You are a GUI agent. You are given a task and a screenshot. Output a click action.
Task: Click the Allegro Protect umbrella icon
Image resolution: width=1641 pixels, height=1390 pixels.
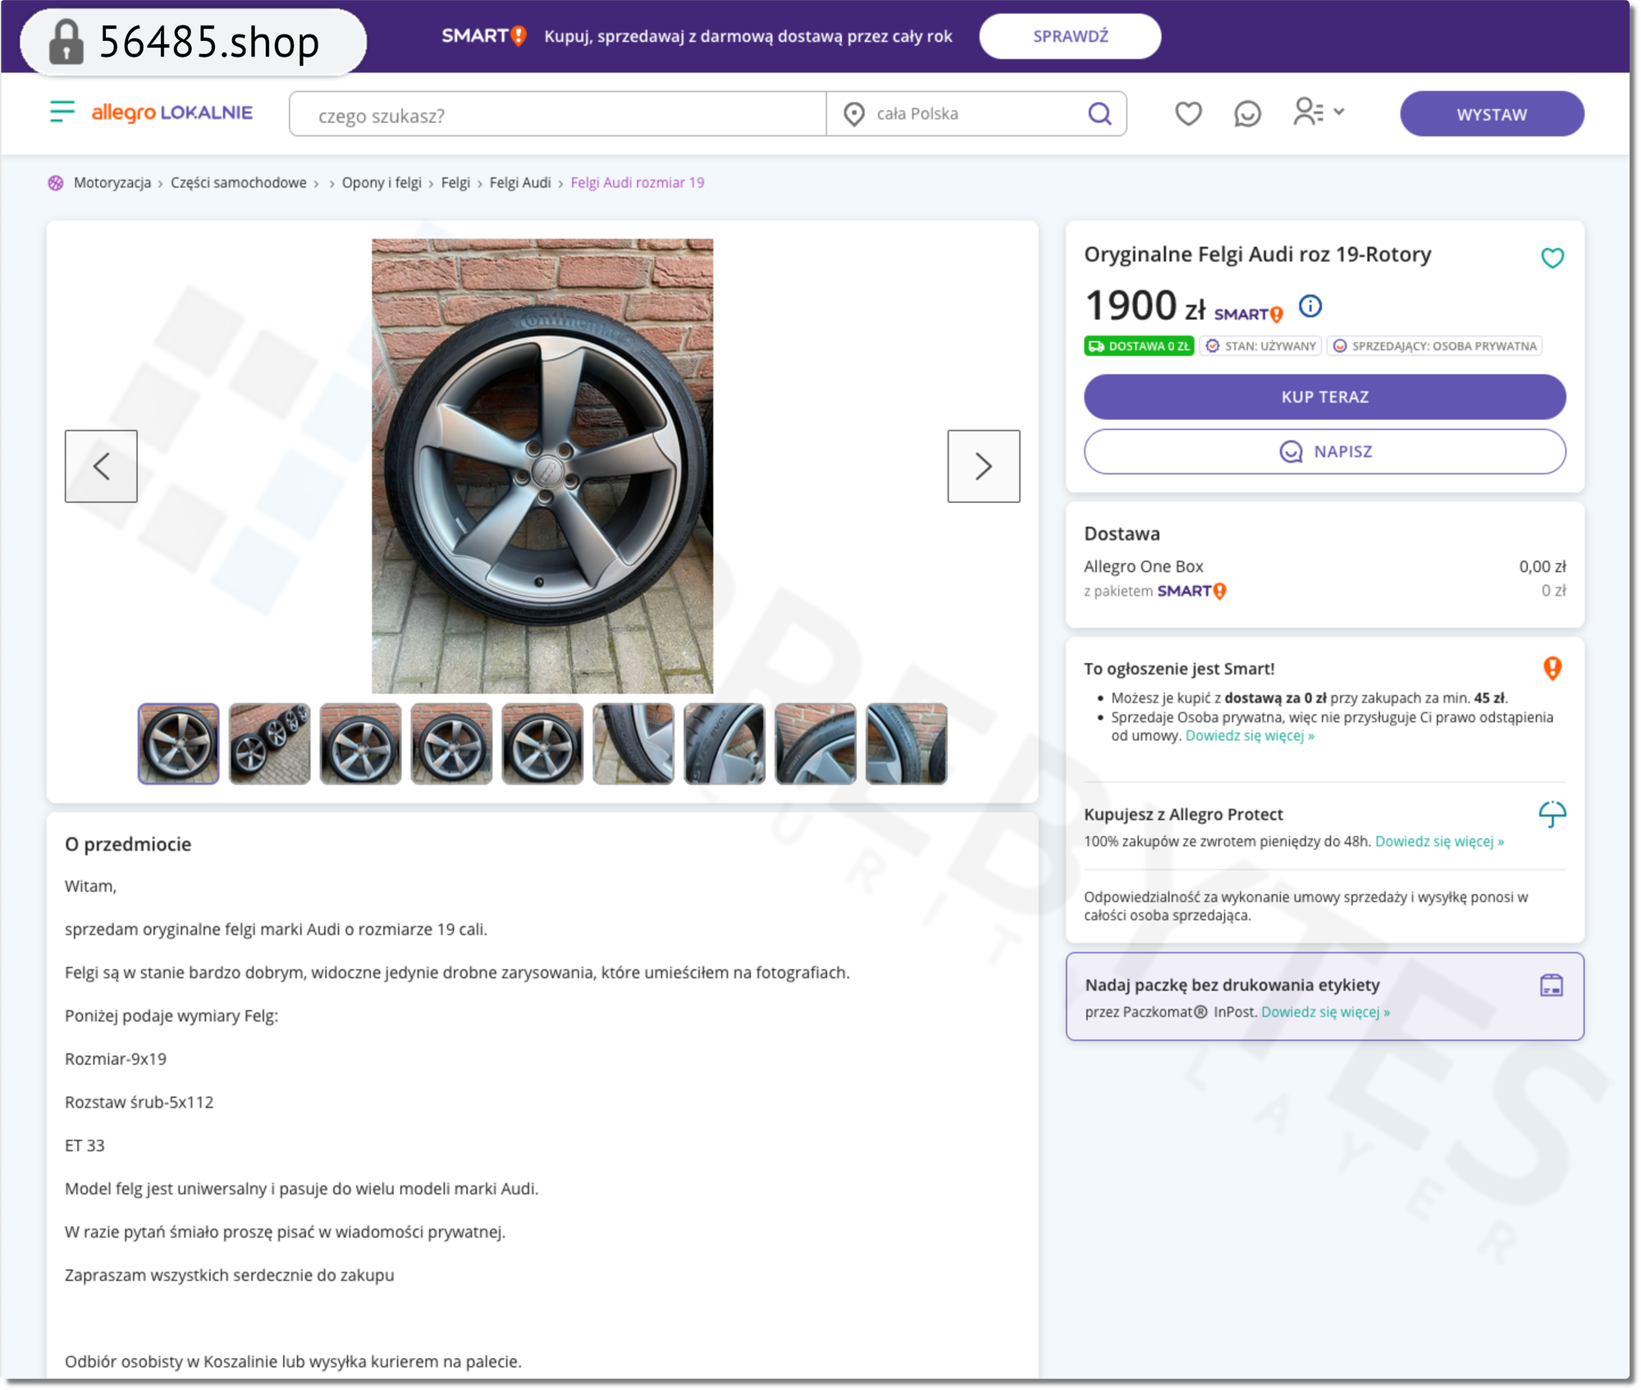1552,814
